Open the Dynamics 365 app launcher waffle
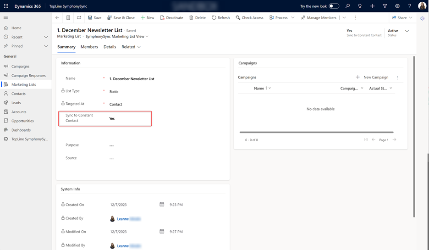The width and height of the screenshot is (429, 250). (6, 6)
